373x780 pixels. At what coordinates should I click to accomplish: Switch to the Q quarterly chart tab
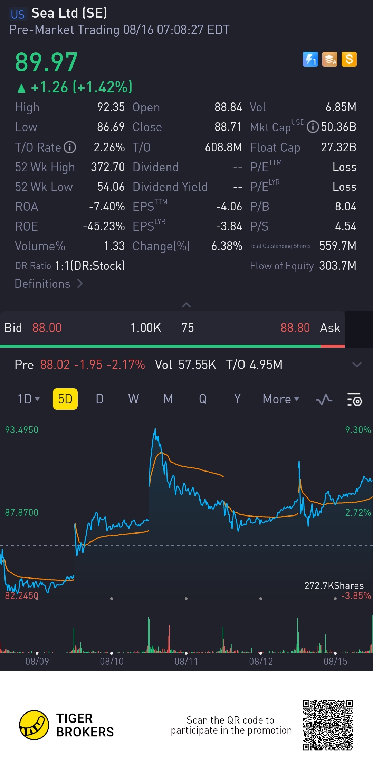point(203,399)
